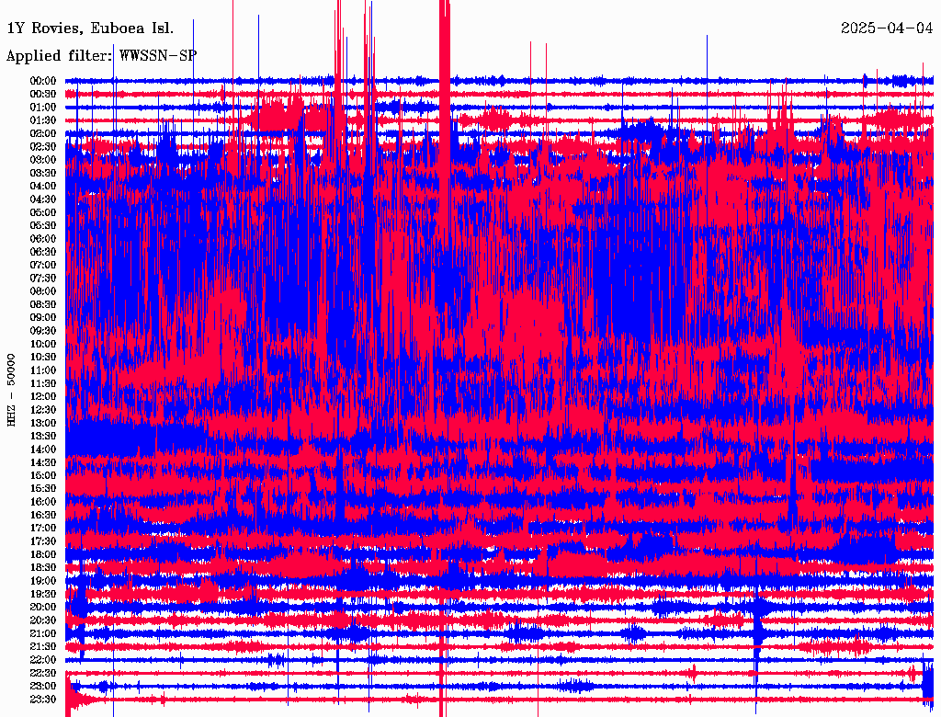
Task: Click the date 2025-04-04
Action: tap(887, 28)
